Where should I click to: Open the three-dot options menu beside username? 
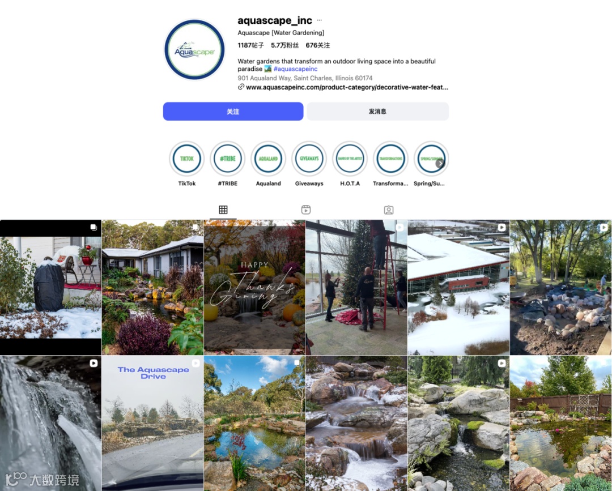click(x=319, y=20)
